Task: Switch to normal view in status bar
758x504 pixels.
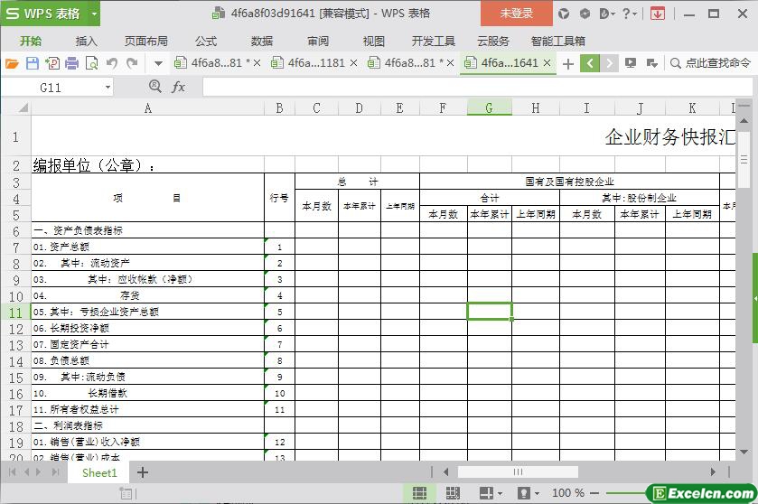Action: point(419,493)
